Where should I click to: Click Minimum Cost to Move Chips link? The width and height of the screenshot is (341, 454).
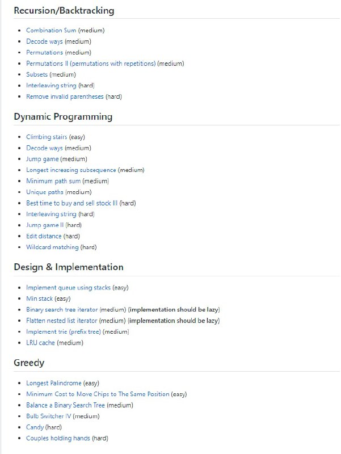click(98, 394)
